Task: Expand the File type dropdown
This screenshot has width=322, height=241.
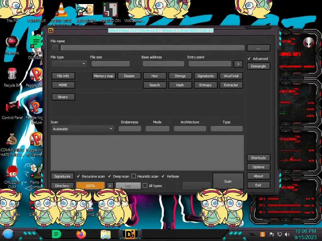Action: (x=69, y=64)
